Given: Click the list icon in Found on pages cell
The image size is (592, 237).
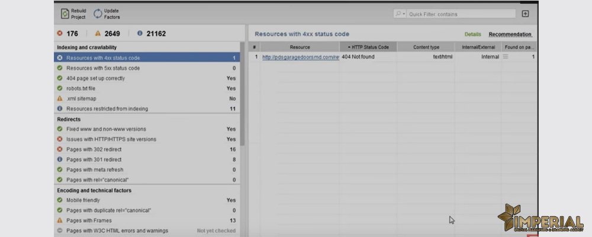Looking at the screenshot, I should point(506,57).
